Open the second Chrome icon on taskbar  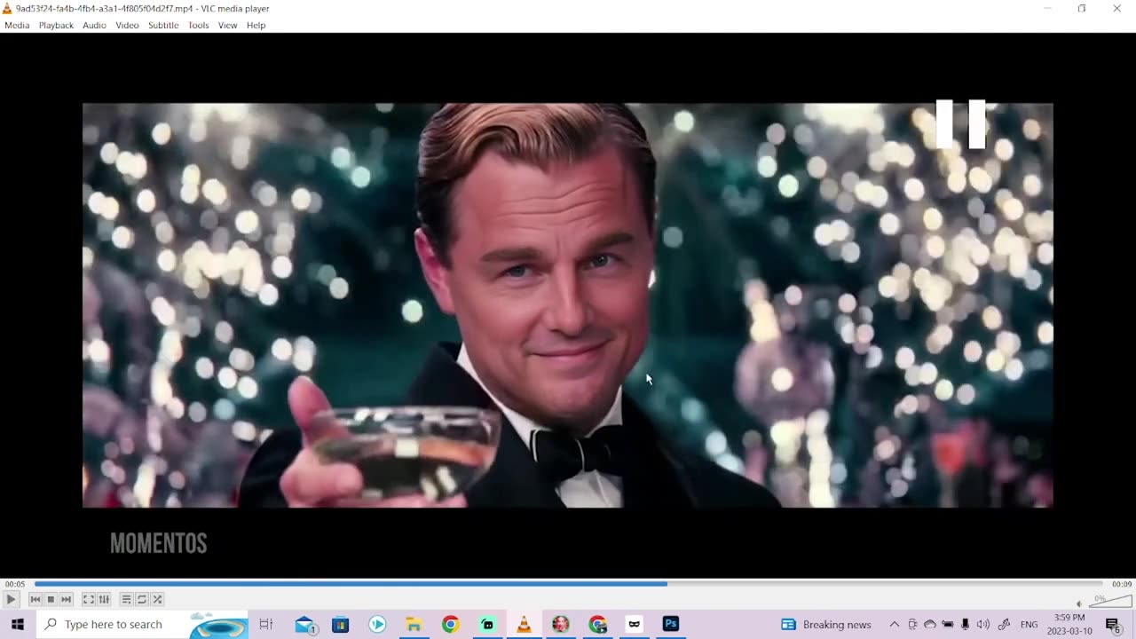point(597,624)
